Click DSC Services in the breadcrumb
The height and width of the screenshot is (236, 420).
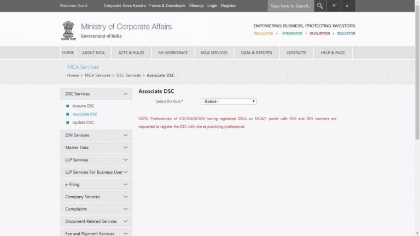point(129,75)
